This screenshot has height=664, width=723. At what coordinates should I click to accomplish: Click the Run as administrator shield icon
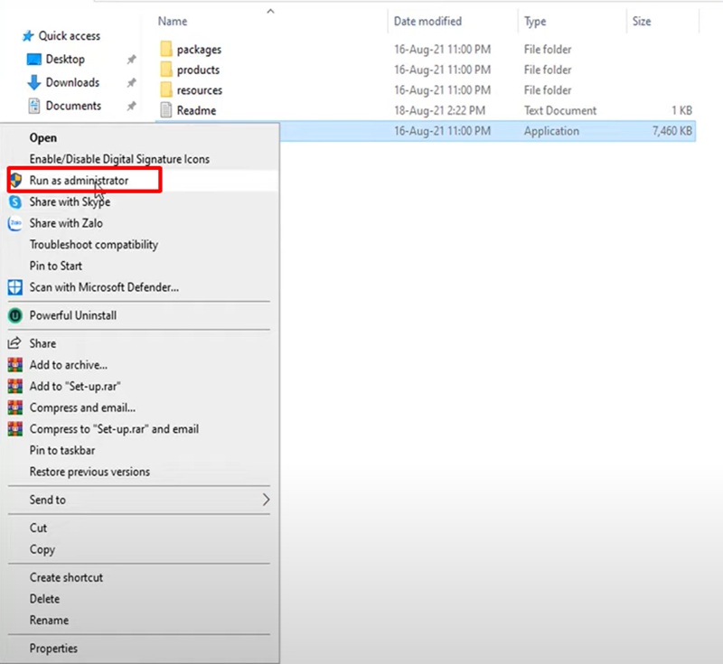[16, 180]
